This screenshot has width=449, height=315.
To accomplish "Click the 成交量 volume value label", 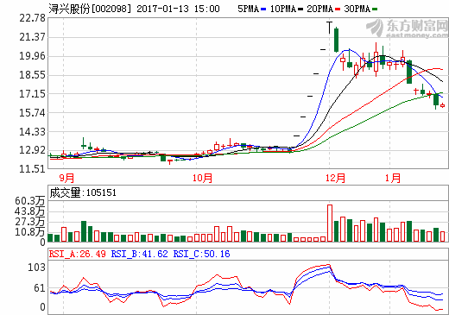I will 83,192.
